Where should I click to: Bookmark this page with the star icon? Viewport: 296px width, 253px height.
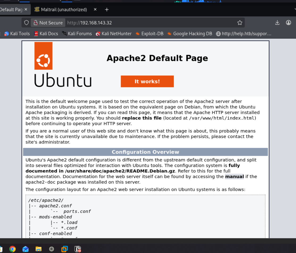[x=240, y=23]
